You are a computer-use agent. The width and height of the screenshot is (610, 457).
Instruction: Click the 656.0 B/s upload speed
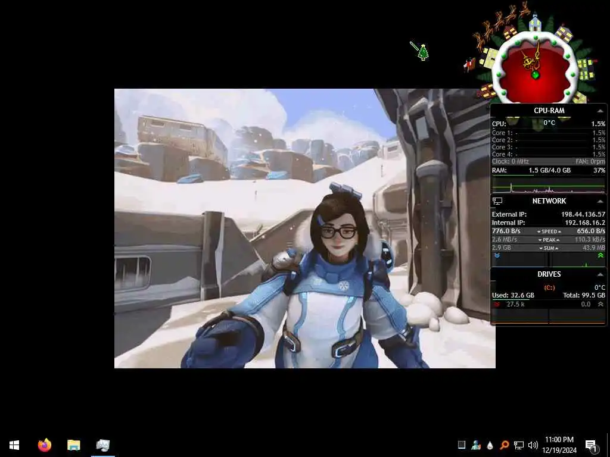pyautogui.click(x=590, y=231)
